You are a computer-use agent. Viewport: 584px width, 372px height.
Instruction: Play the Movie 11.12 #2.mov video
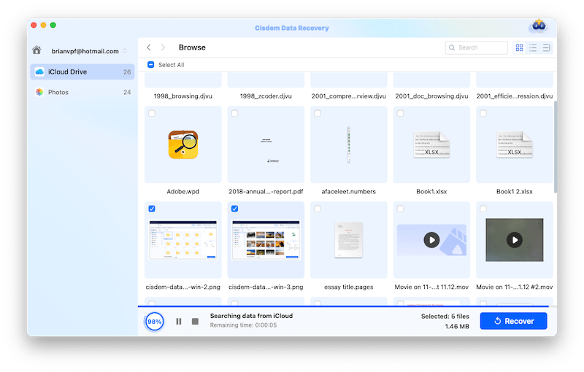[515, 240]
